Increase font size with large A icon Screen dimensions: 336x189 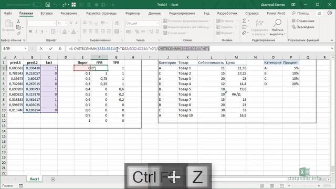71,23
